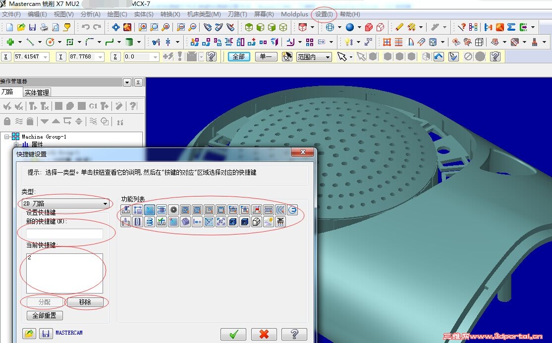Confirm with the green checkmark button

coord(233,334)
